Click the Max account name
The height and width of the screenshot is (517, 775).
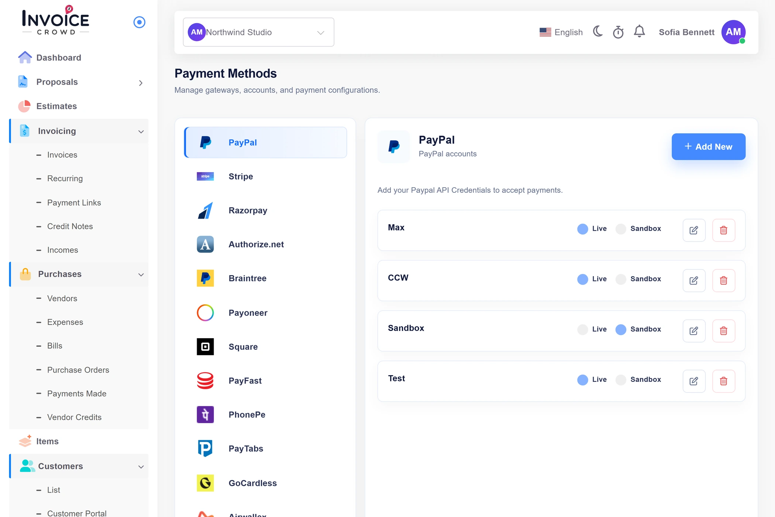tap(396, 227)
